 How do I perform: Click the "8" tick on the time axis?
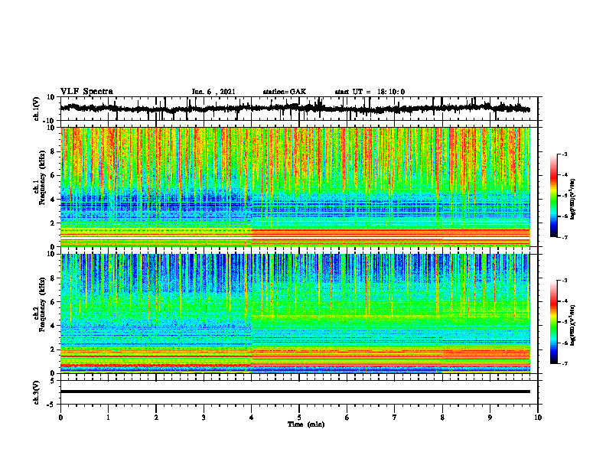(442, 418)
